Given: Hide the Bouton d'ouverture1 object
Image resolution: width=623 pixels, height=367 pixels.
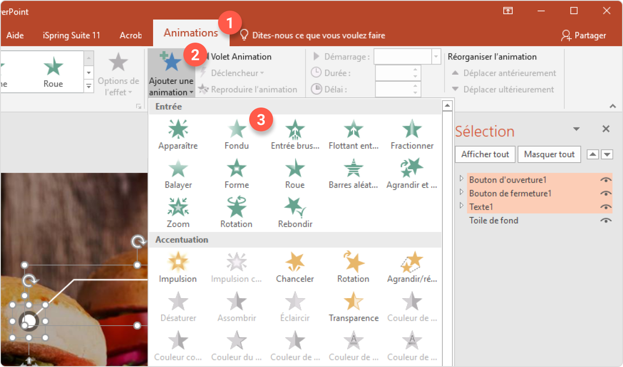Looking at the screenshot, I should (606, 180).
